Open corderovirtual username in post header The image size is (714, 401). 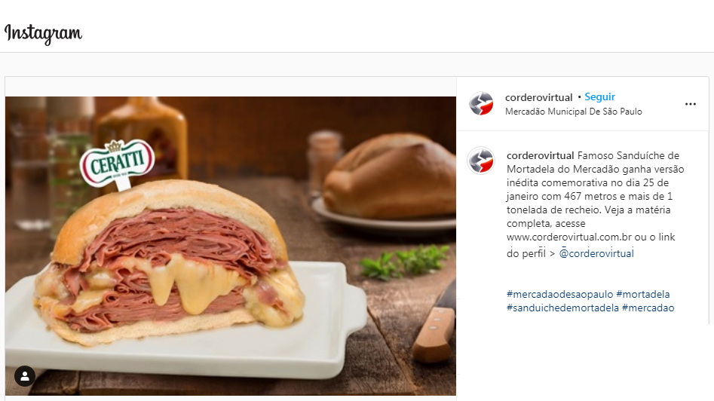tap(538, 97)
